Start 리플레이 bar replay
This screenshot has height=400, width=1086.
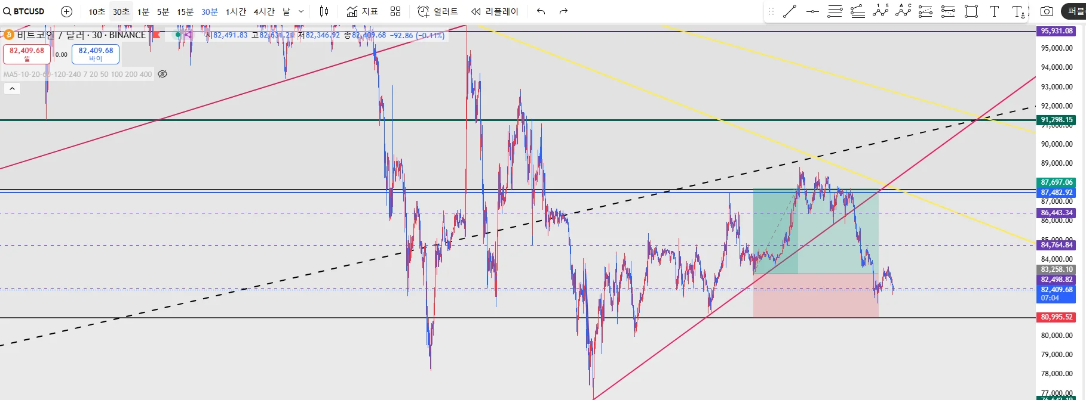click(x=495, y=11)
